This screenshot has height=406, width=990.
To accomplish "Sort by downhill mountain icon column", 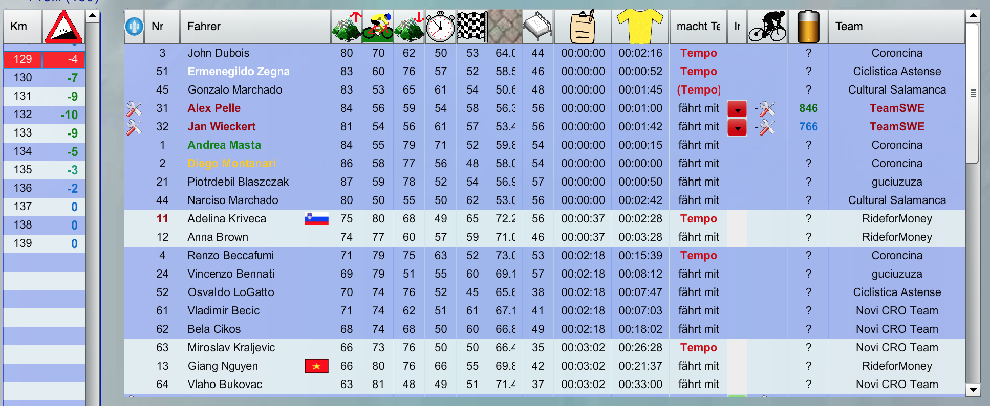I will [x=409, y=26].
